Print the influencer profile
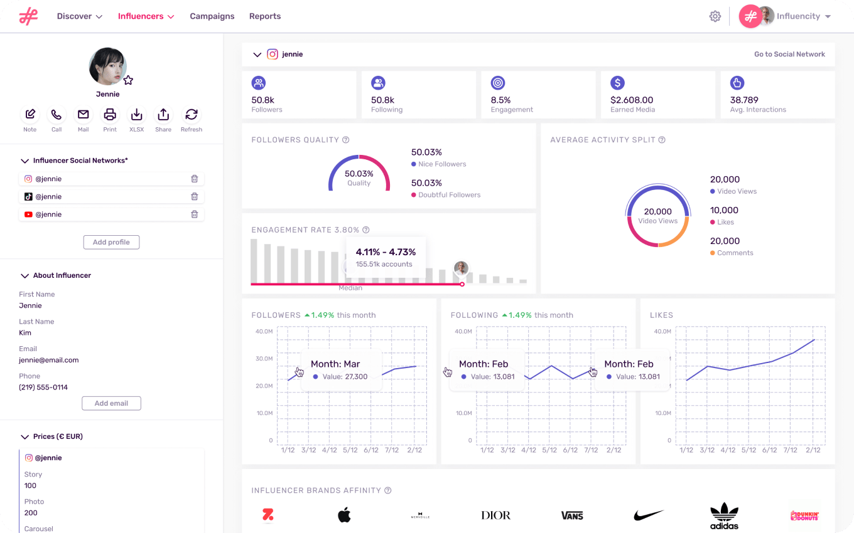 110,115
